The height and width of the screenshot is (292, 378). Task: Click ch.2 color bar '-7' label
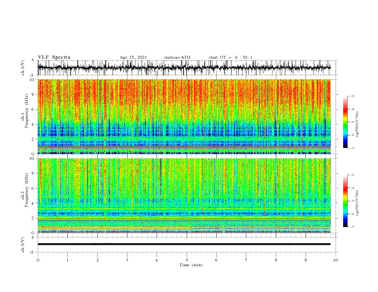coord(352,227)
